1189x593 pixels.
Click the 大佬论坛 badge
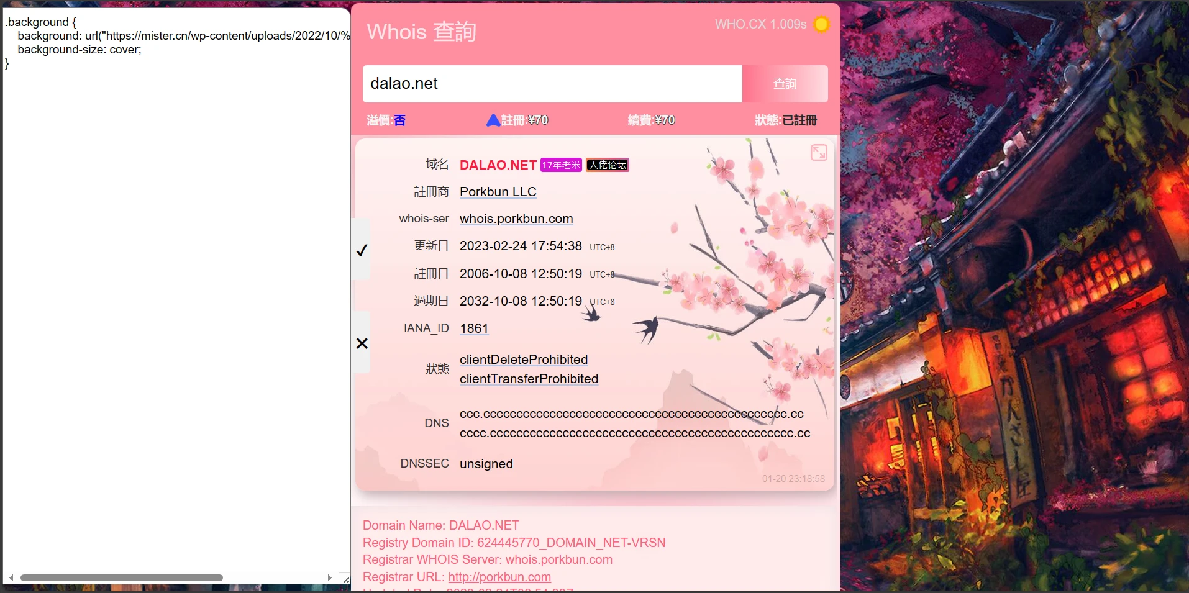point(607,165)
